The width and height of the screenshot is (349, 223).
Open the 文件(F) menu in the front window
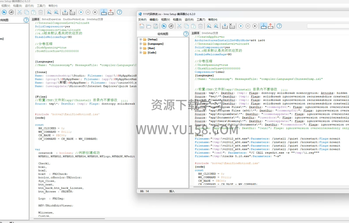[142, 20]
